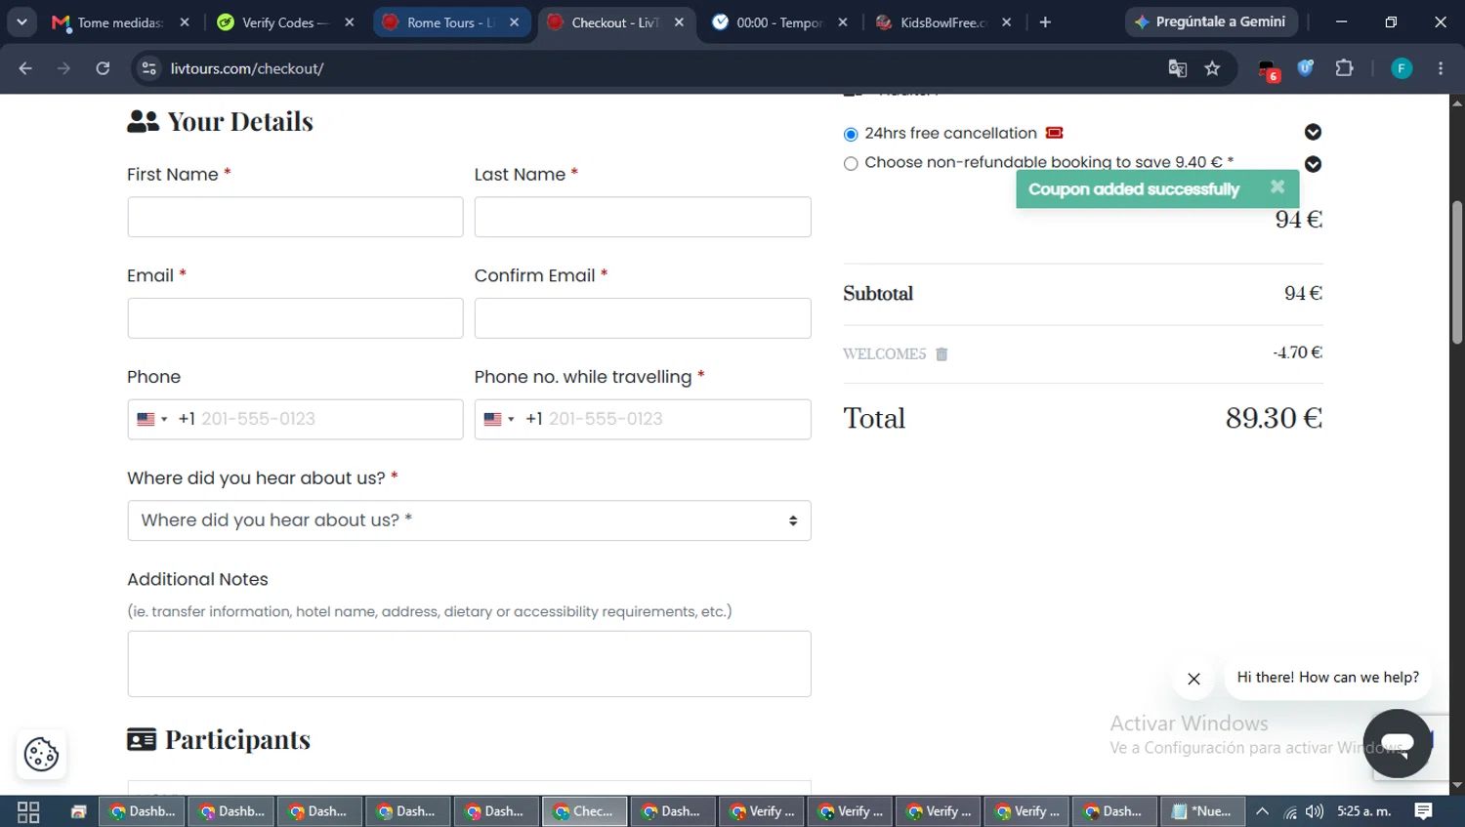Go back to the previous page
Screen dimensions: 1465x827
click(25, 68)
